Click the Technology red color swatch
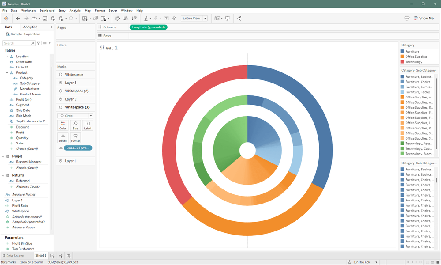Image resolution: width=441 pixels, height=265 pixels. pyautogui.click(x=403, y=62)
